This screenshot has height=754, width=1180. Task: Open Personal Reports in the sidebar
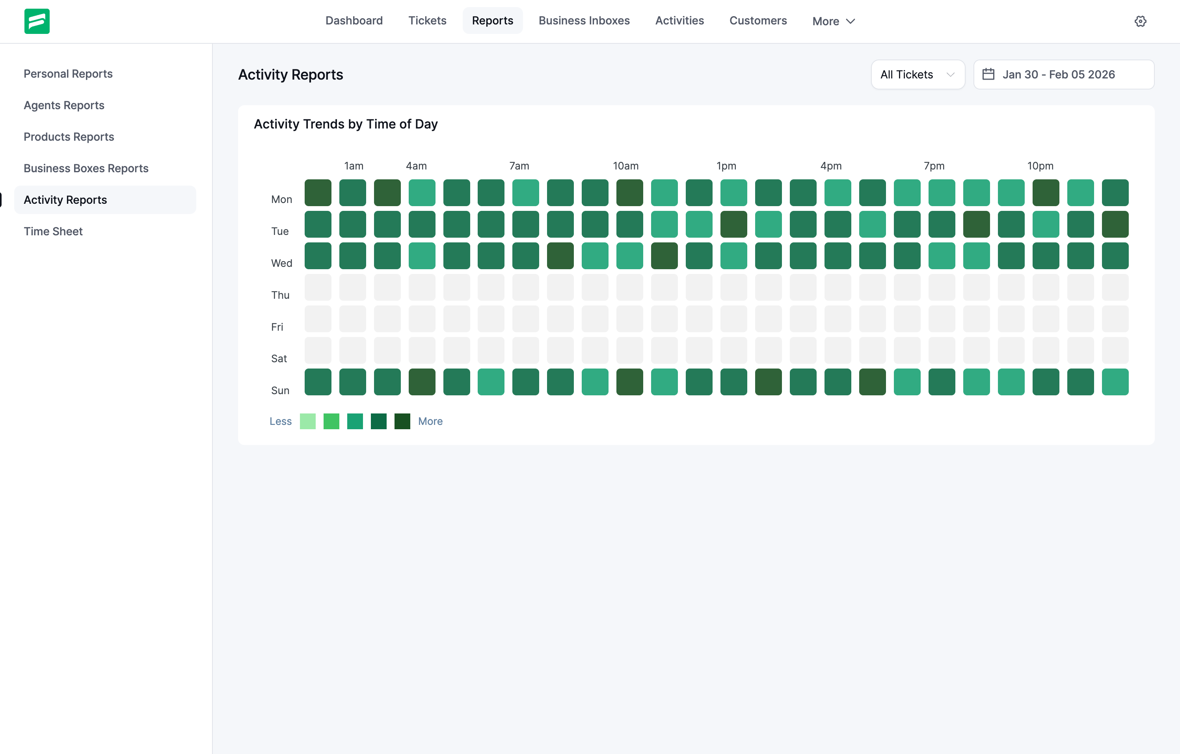point(68,73)
